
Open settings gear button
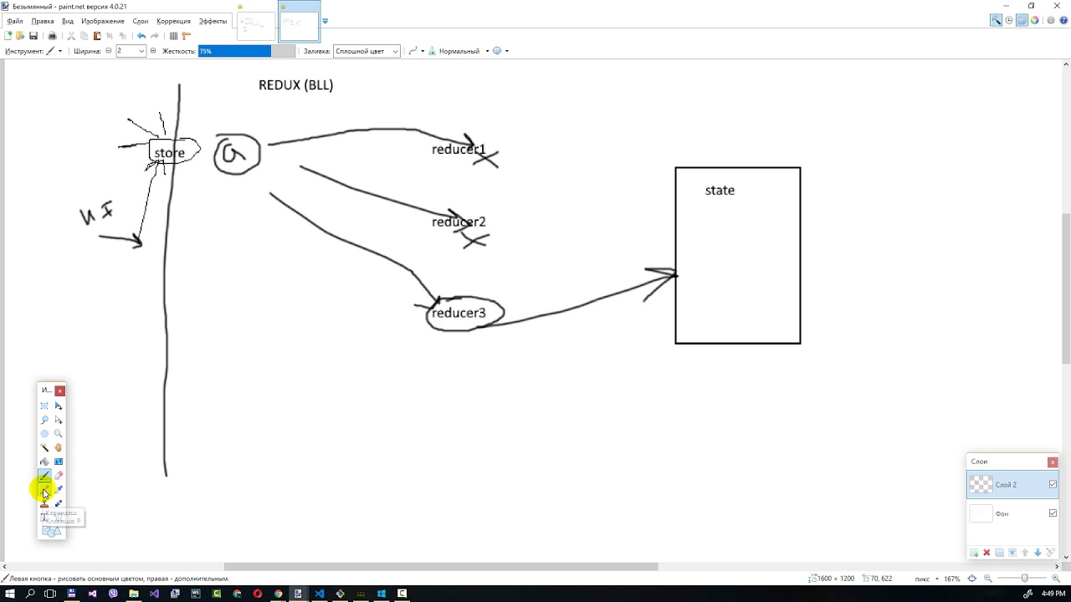point(1051,20)
